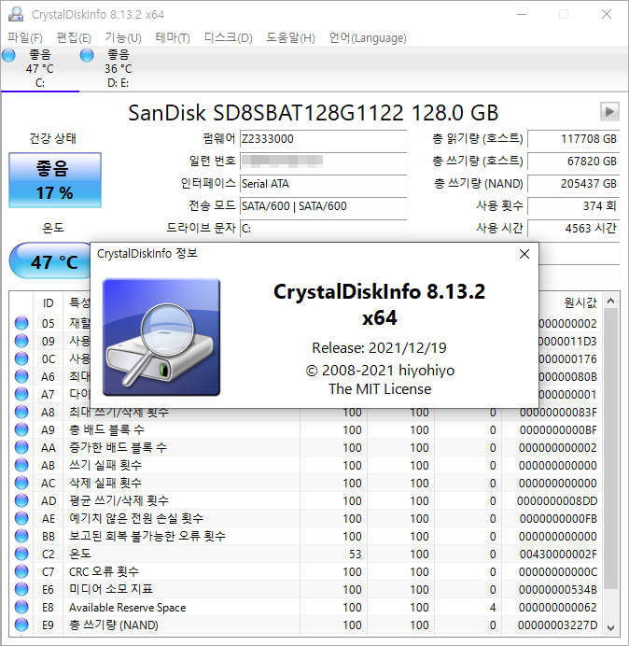The width and height of the screenshot is (629, 646).
Task: Click status orb of attribute BB
Action: 21,536
